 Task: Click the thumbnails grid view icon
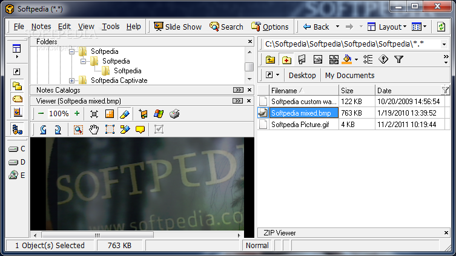pos(334,59)
